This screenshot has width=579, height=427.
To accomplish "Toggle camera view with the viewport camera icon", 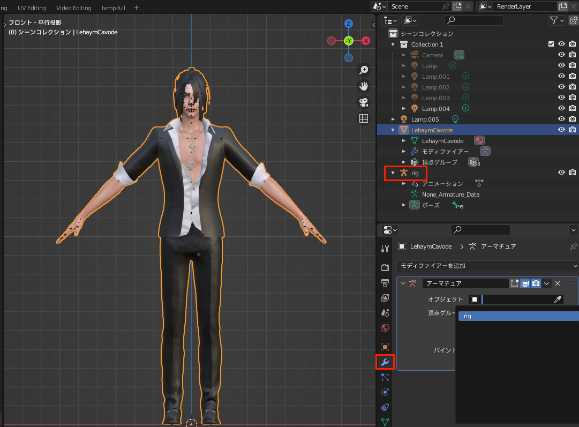I will tap(364, 102).
